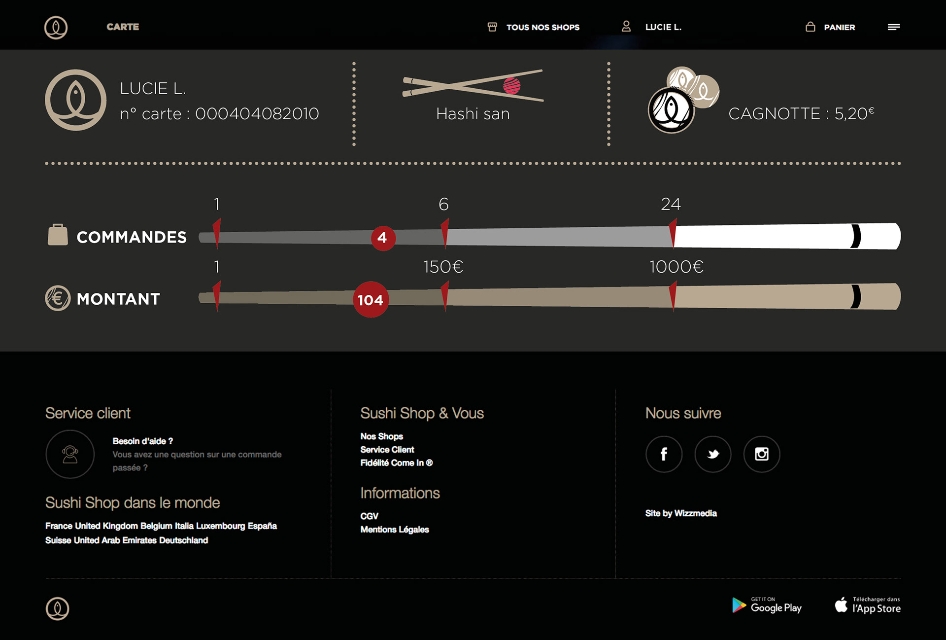
Task: Click the red 4 marker on Commandes bar
Action: pyautogui.click(x=383, y=238)
